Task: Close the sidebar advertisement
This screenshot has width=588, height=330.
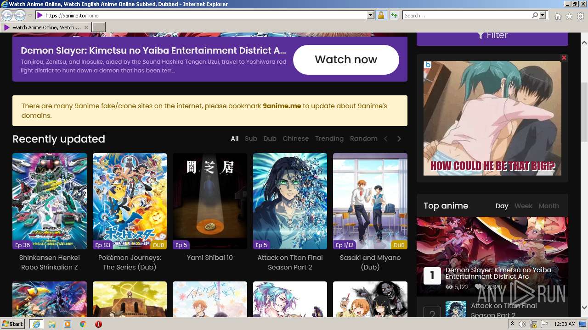Action: tap(564, 58)
